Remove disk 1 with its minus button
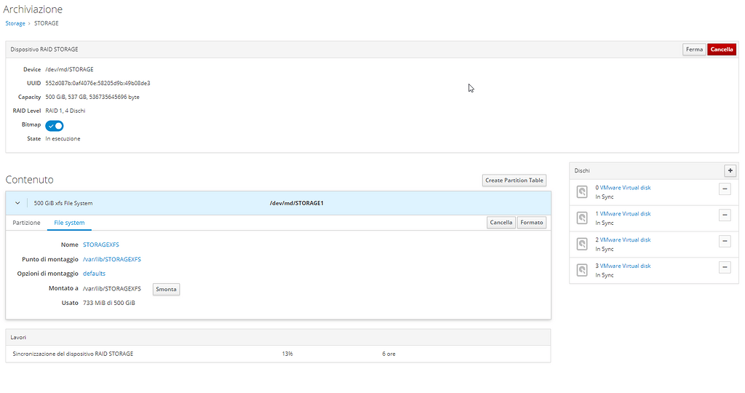 click(x=725, y=215)
